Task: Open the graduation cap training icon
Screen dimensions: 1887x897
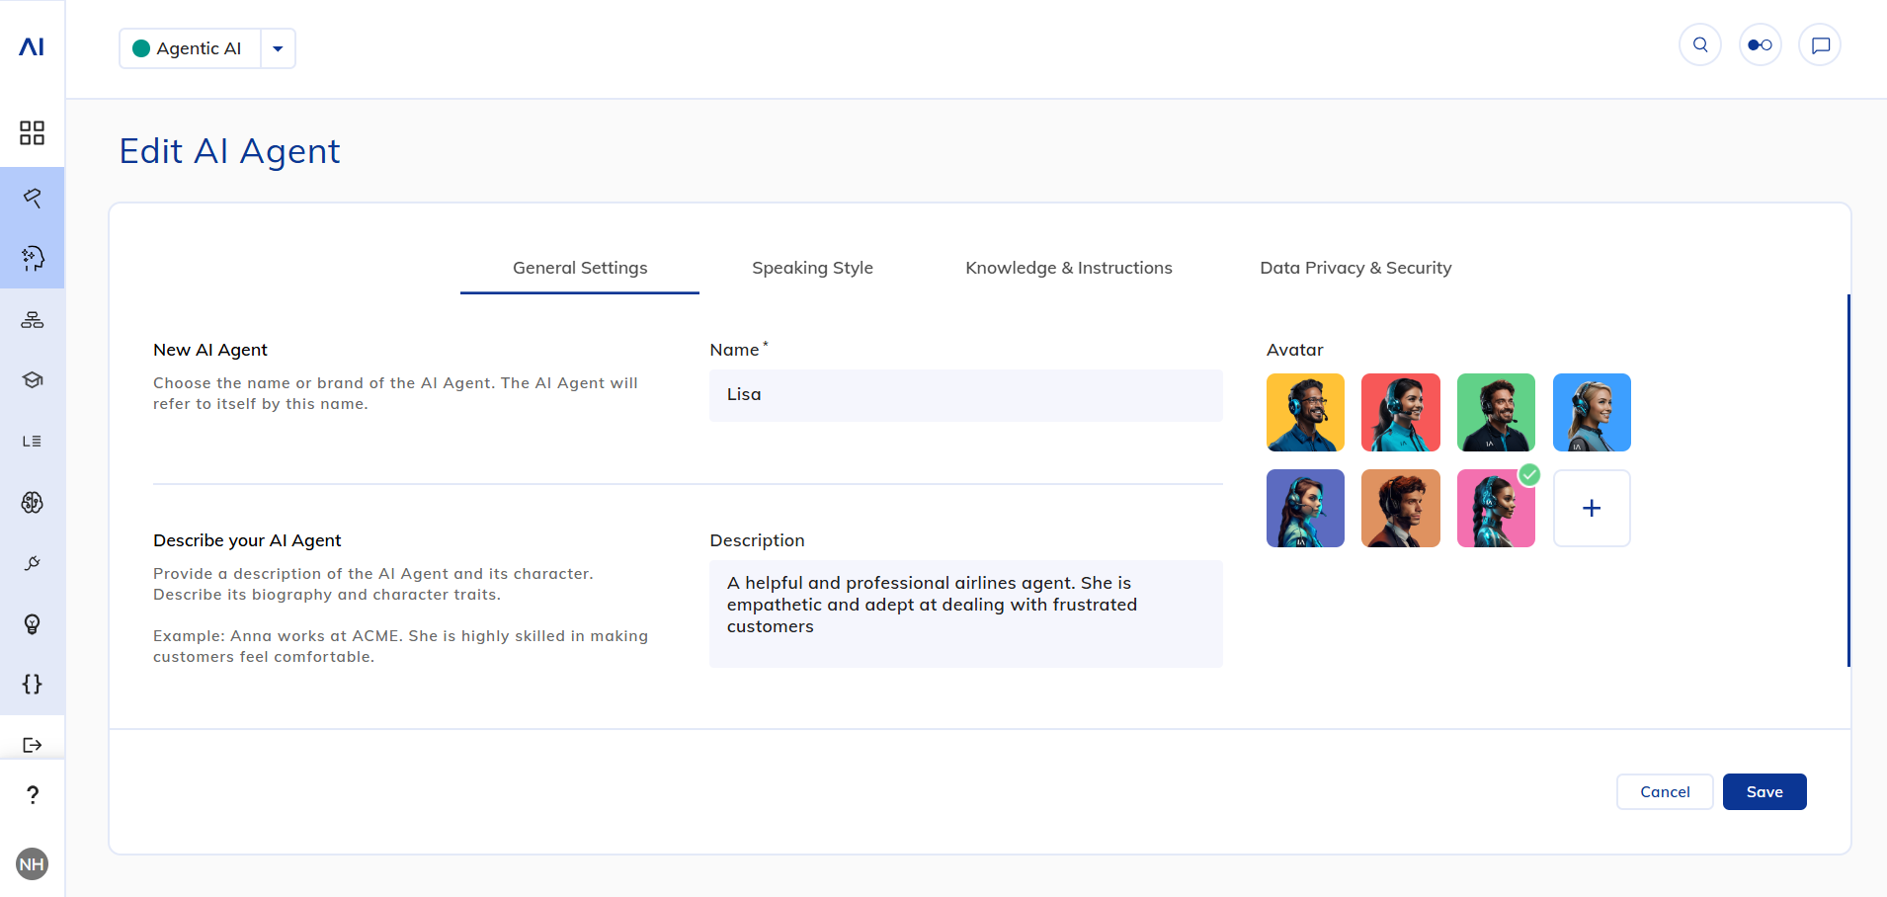Action: point(32,380)
